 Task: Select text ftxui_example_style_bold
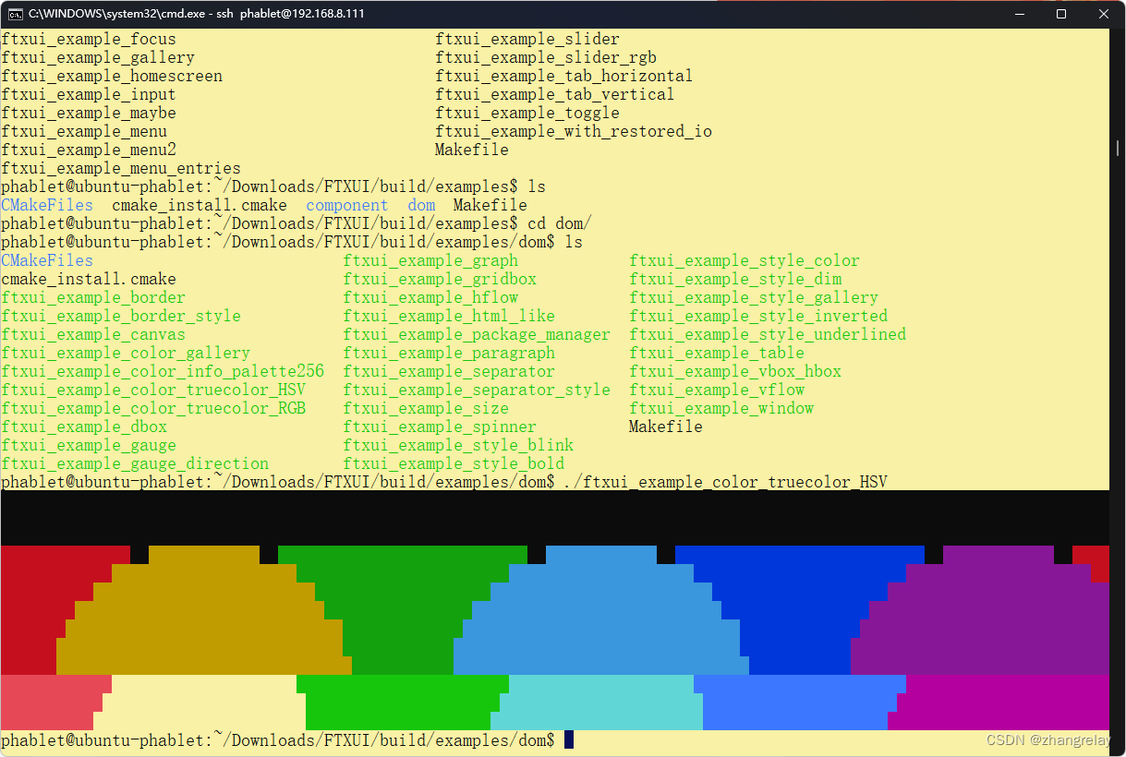pos(454,463)
